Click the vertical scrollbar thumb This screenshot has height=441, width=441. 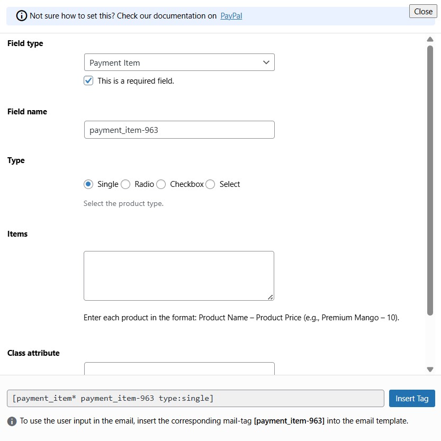tap(430, 181)
